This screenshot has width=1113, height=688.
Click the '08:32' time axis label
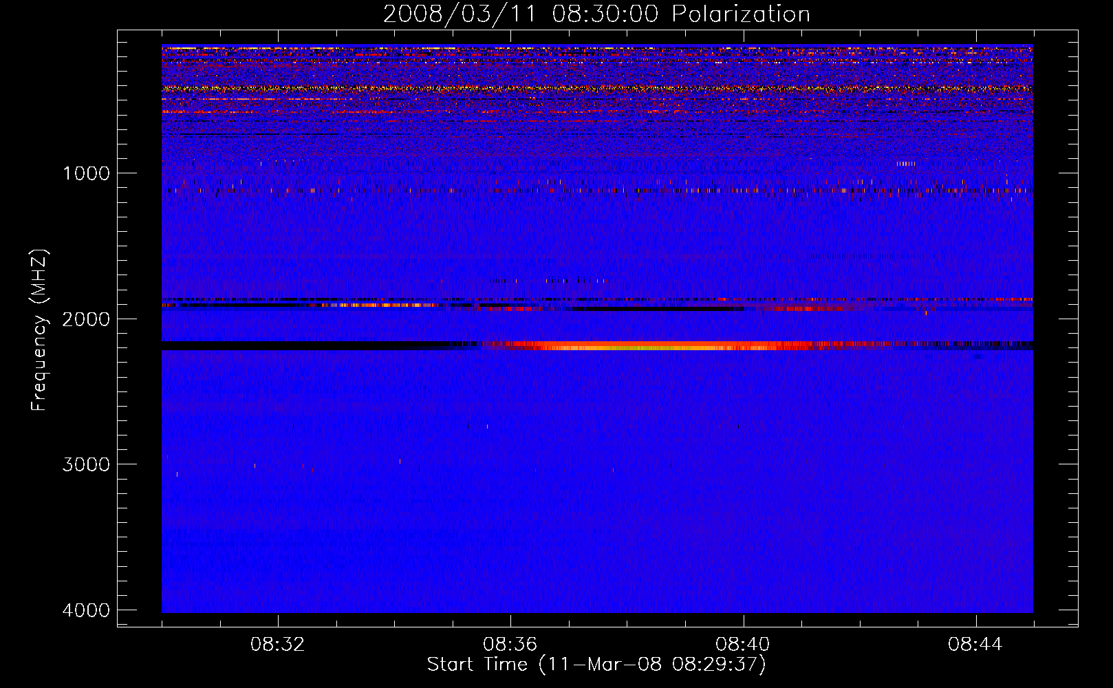(x=278, y=645)
